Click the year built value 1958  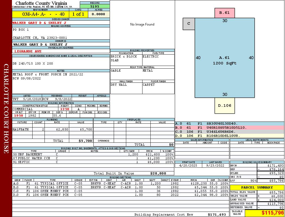(x=18, y=116)
